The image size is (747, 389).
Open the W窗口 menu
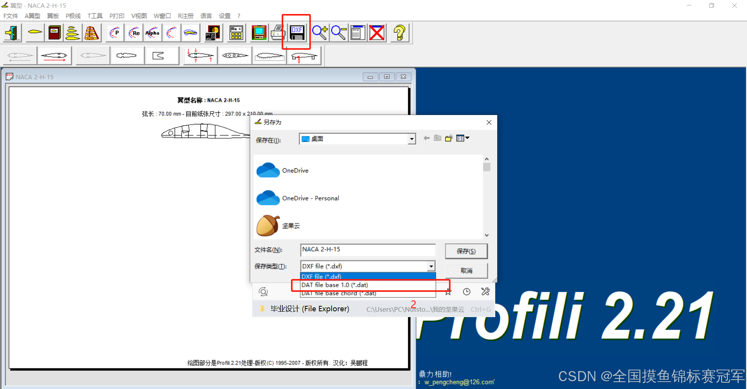pos(162,16)
